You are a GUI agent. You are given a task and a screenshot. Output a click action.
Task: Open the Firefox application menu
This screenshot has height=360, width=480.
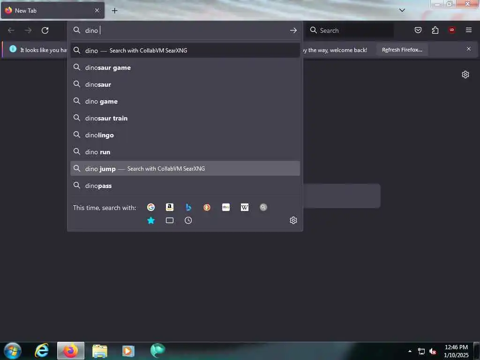pyautogui.click(x=469, y=30)
